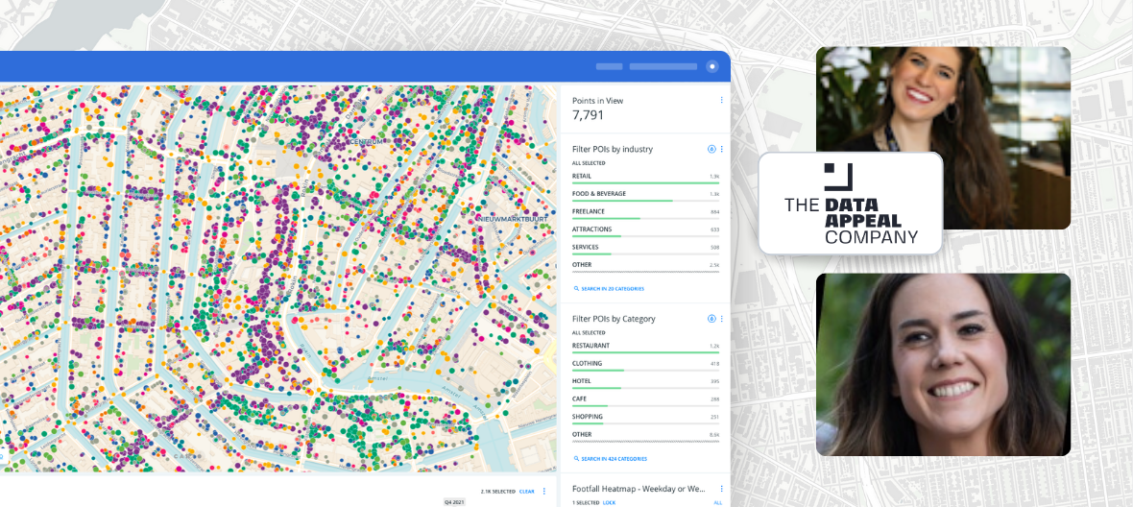Click LOCK in Footfall Heatmap widget
The image size is (1133, 507).
click(x=609, y=502)
